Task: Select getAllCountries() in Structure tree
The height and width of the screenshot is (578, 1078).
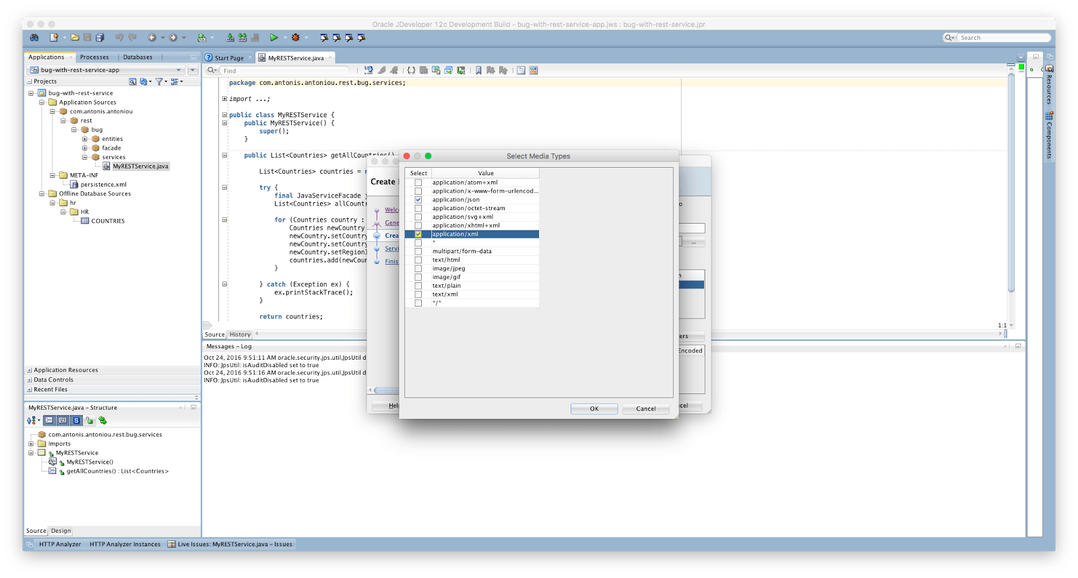Action: click(117, 472)
